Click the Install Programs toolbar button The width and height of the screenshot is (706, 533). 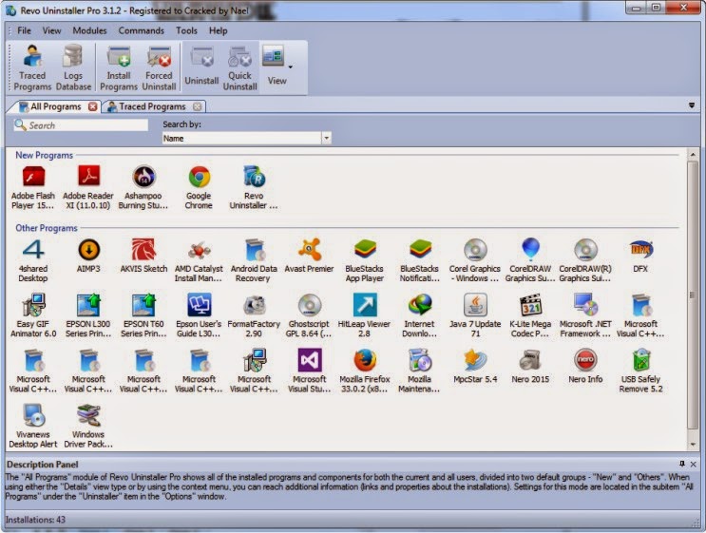(x=119, y=67)
